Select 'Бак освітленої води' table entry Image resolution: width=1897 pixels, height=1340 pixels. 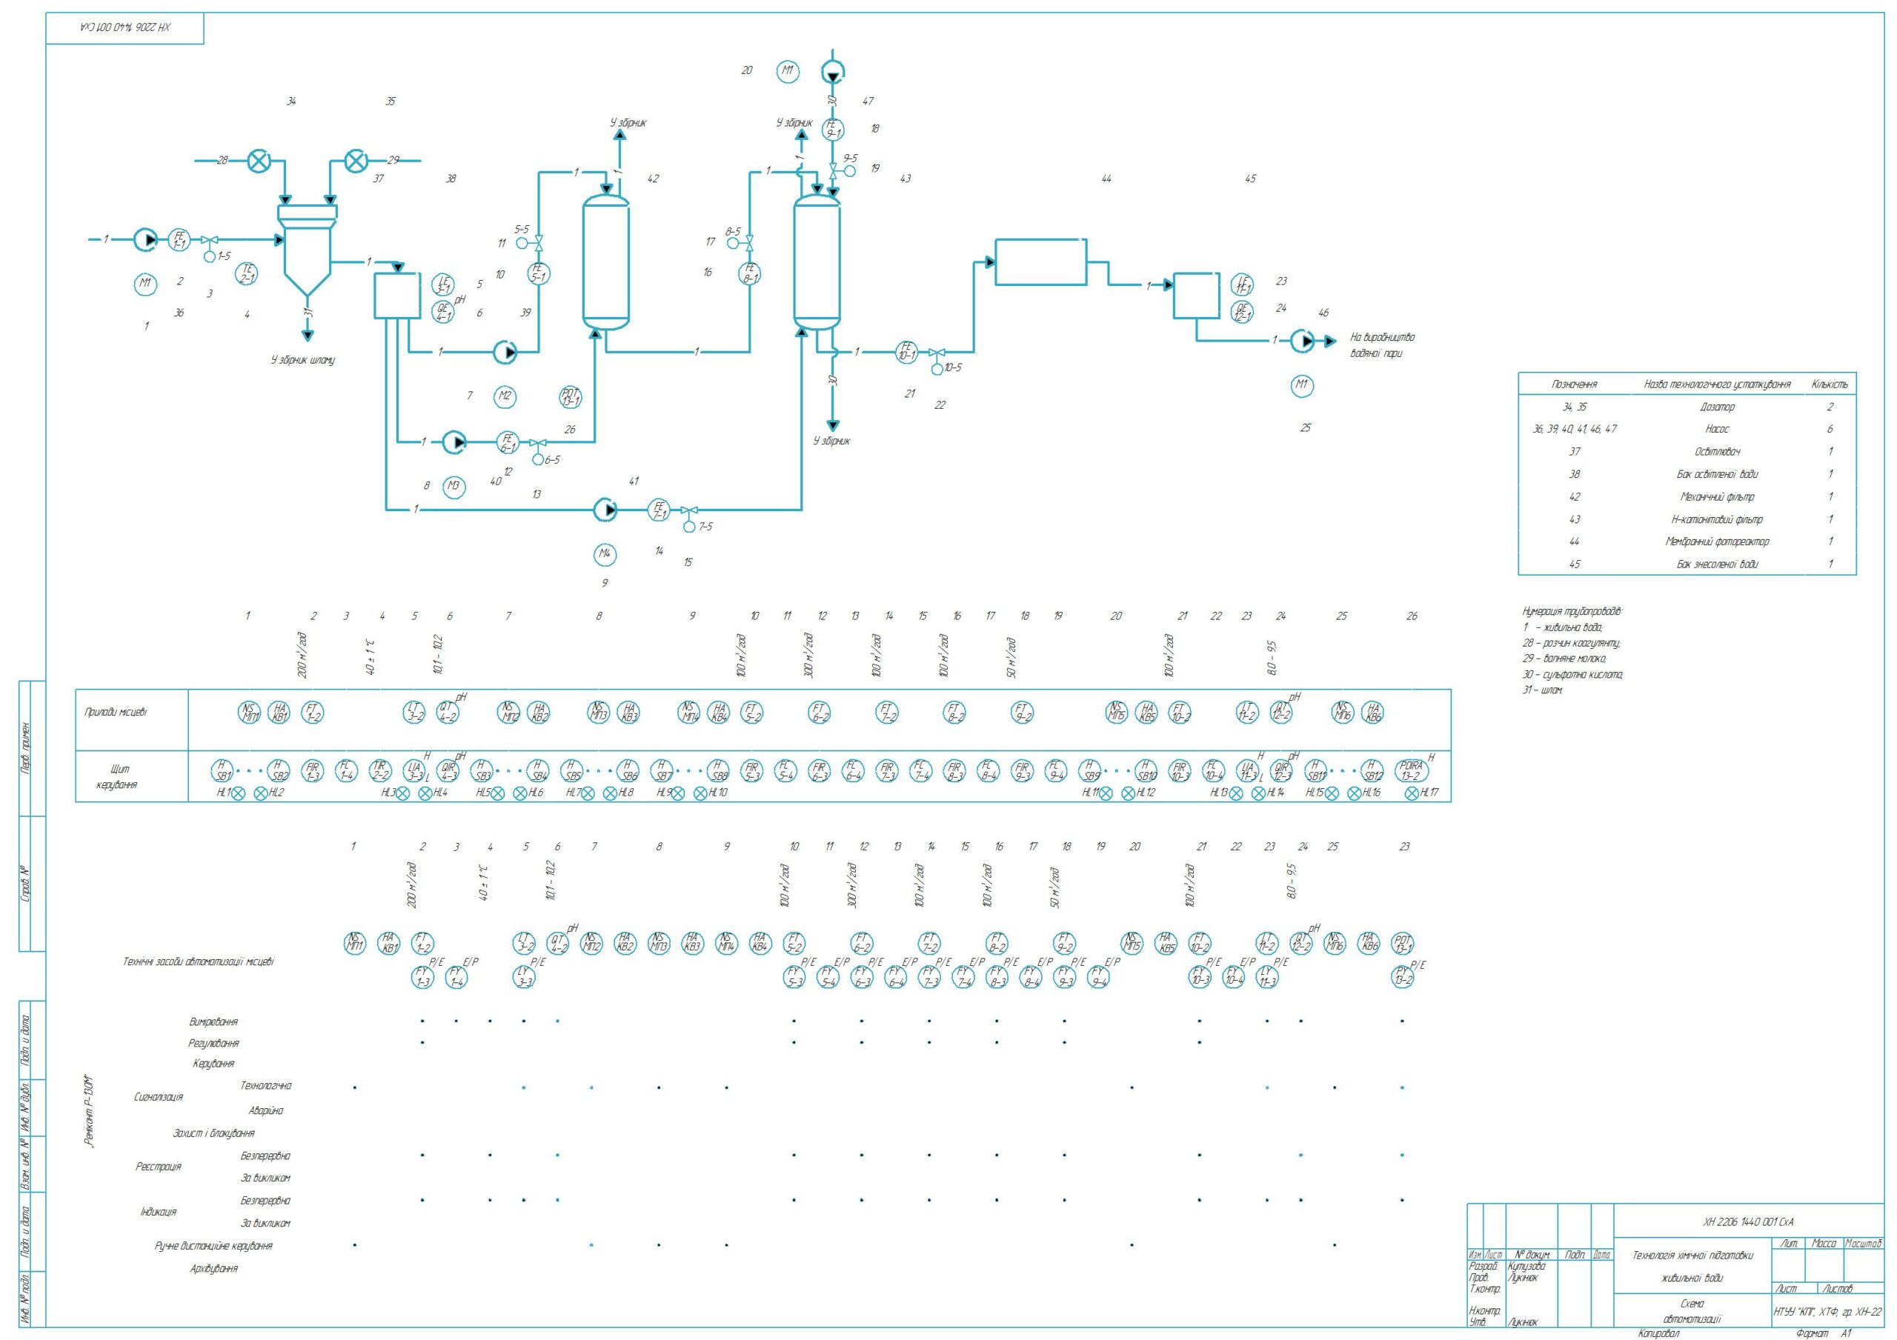[x=1717, y=474]
